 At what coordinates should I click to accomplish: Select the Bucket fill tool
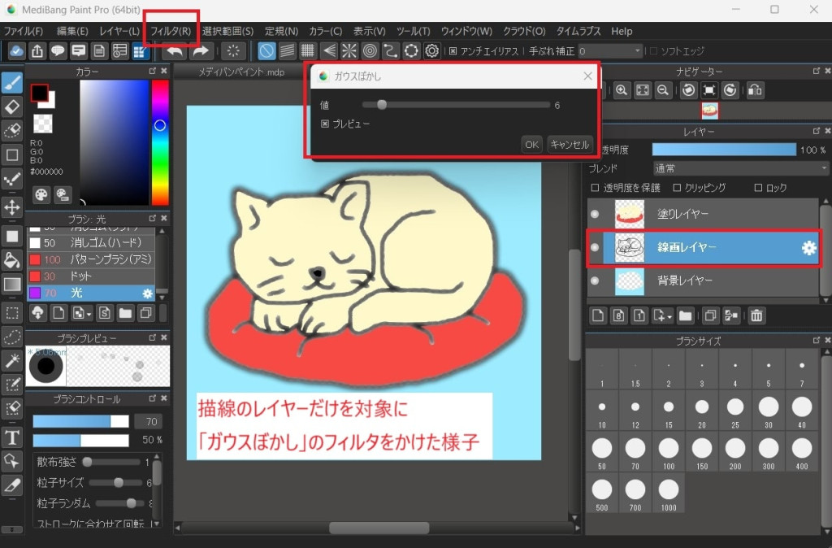click(11, 260)
